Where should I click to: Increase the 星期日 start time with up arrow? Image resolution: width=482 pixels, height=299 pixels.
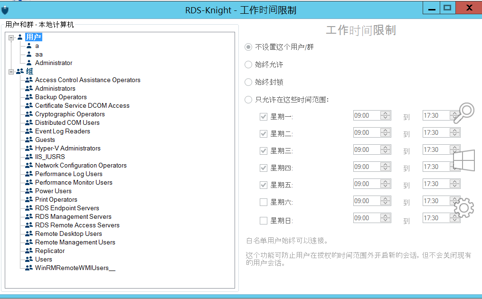(386, 216)
